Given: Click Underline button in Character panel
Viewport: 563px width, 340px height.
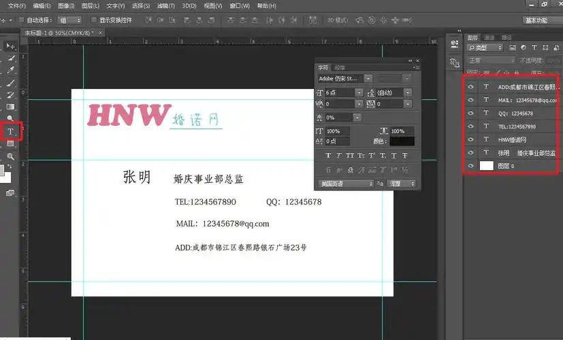Looking at the screenshot, I should point(394,155).
